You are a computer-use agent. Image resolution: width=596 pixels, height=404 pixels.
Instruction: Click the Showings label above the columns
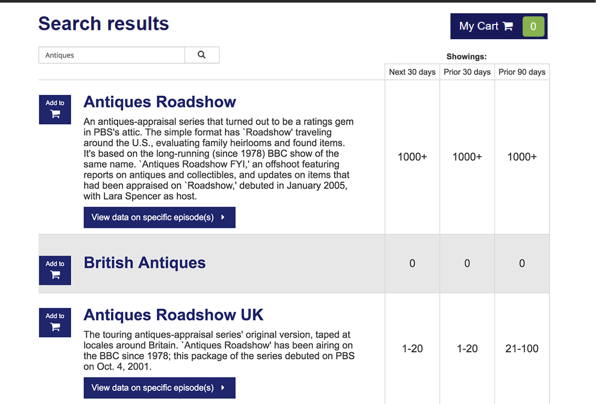466,57
